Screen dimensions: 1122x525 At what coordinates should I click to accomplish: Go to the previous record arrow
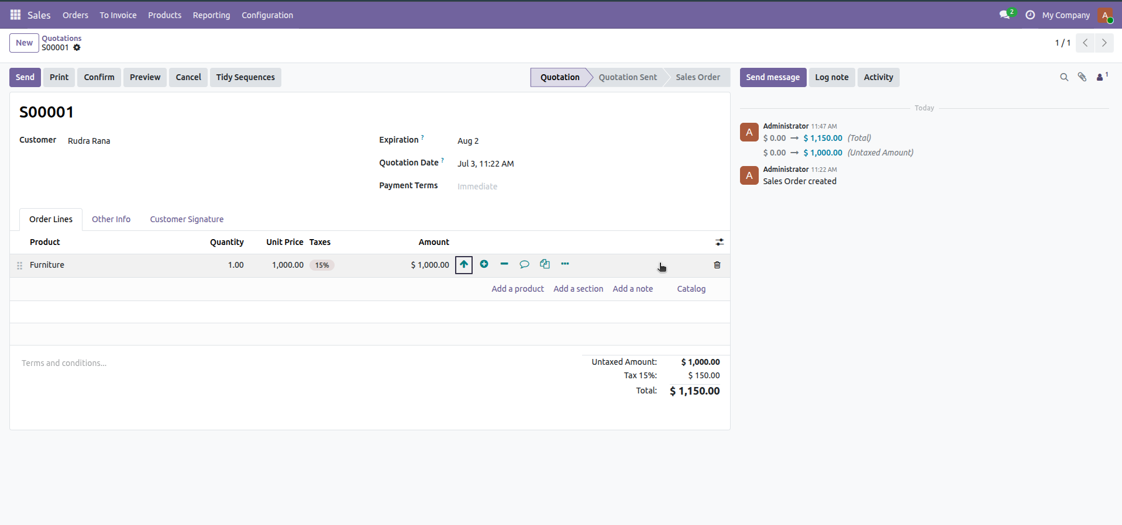pyautogui.click(x=1085, y=43)
